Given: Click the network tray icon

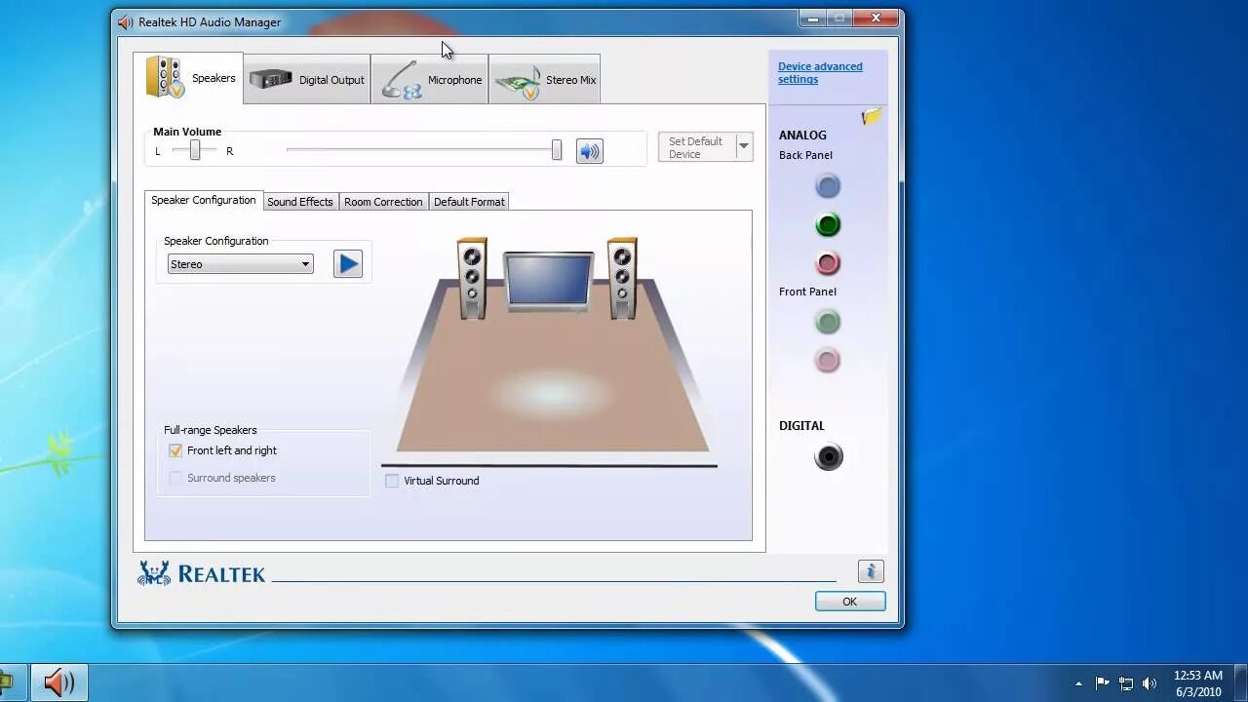Looking at the screenshot, I should [x=1126, y=683].
